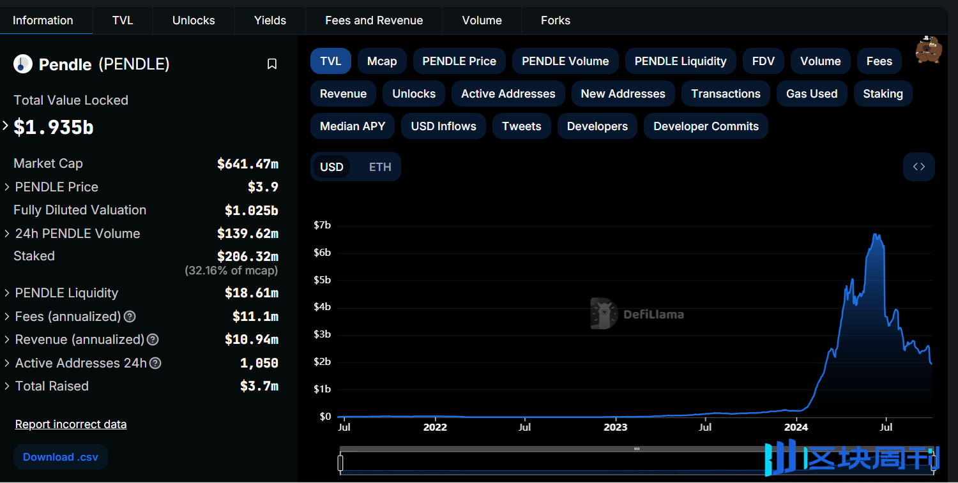
Task: Show Staking on the chart
Action: tap(883, 94)
